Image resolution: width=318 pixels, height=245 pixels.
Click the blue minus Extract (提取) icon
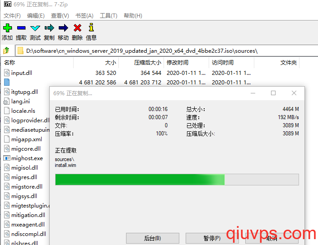coord(21,28)
